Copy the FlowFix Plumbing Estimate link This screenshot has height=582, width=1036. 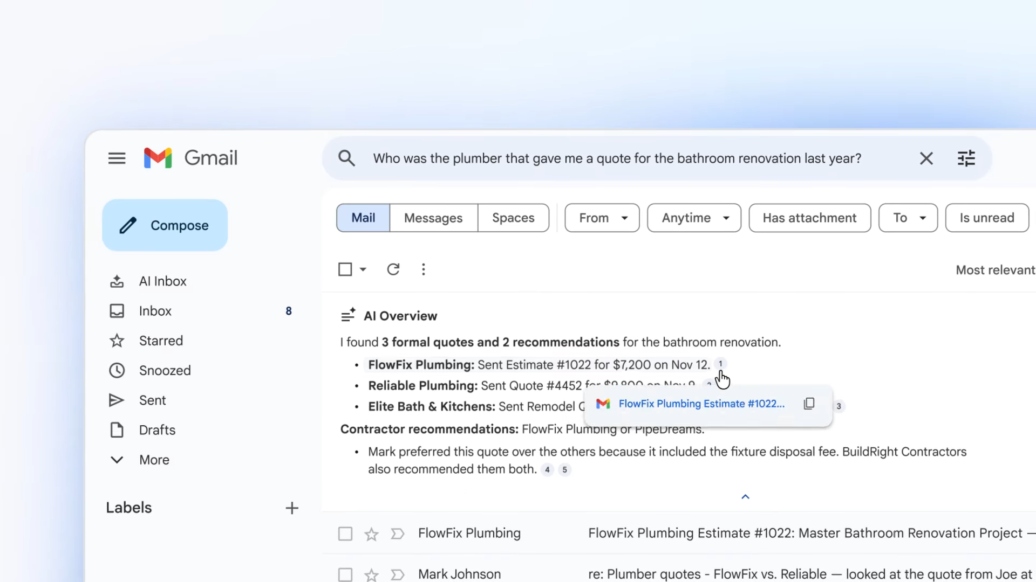809,403
